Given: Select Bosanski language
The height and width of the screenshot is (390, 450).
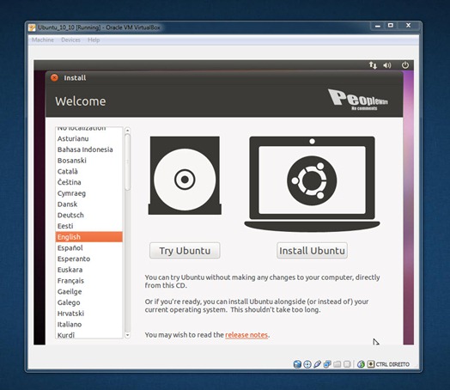Looking at the screenshot, I should click(89, 161).
